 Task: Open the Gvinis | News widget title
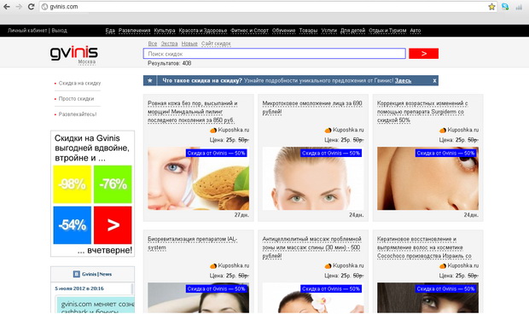[x=96, y=274]
